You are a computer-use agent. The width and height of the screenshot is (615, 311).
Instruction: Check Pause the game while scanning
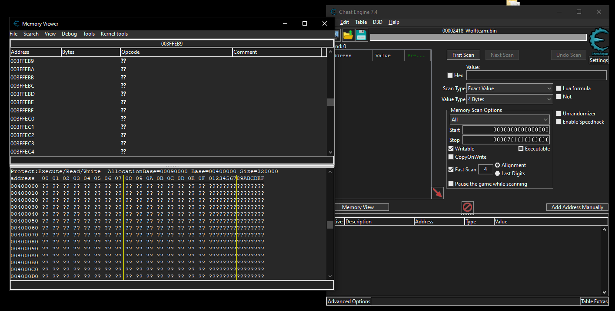click(451, 184)
